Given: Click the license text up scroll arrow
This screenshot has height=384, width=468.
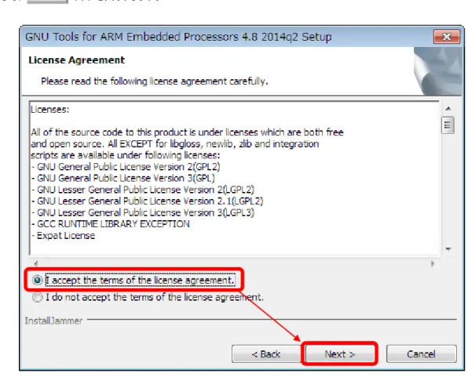Looking at the screenshot, I should (448, 109).
